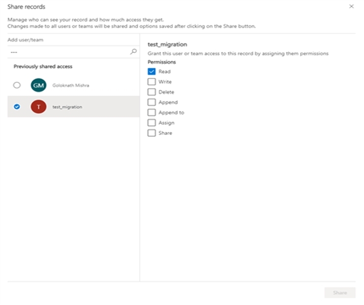The width and height of the screenshot is (364, 305).
Task: Enable the Append to permission
Action: coord(151,112)
